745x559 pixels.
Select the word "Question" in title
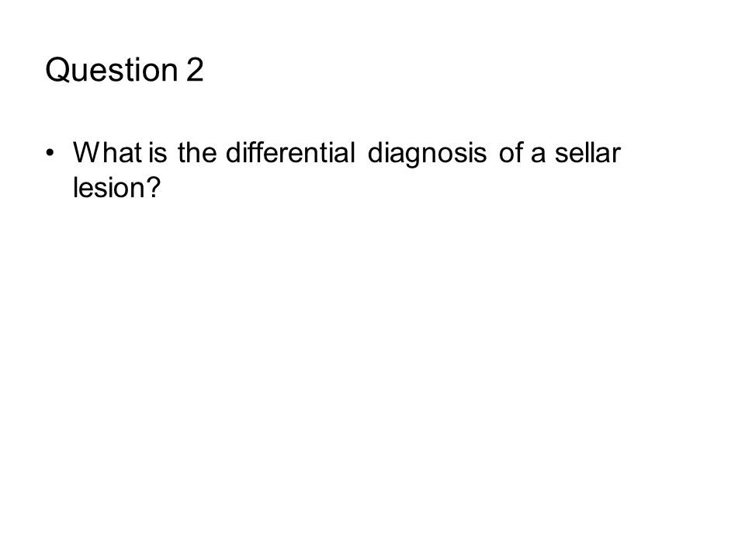(112, 71)
